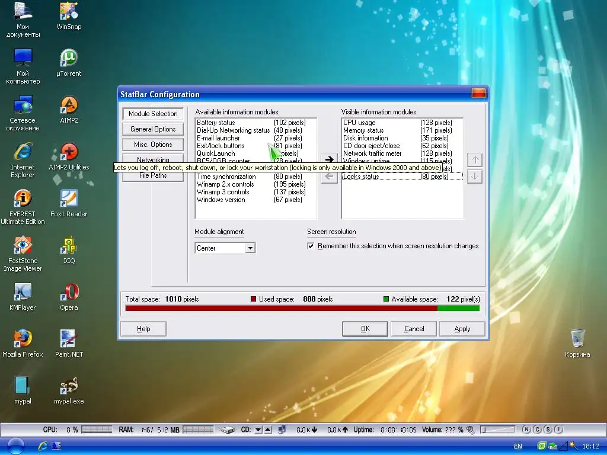Select the KMPlayer desktop shortcut
607x455 pixels.
[23, 296]
